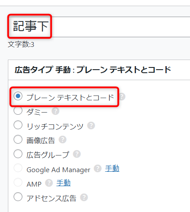
Task: Open 手動 link beside Google Ad Manager
Action: [112, 168]
